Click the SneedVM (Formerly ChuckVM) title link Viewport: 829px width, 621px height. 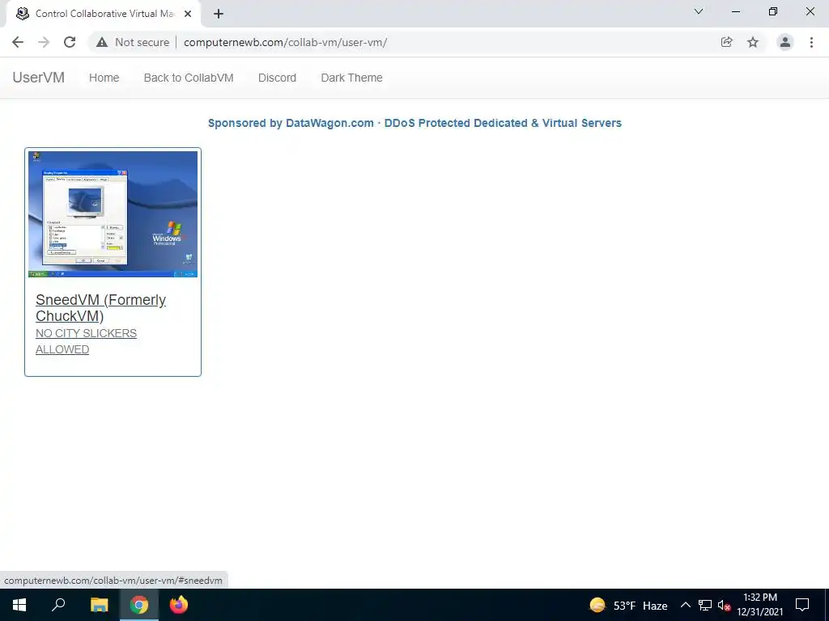[x=100, y=308]
